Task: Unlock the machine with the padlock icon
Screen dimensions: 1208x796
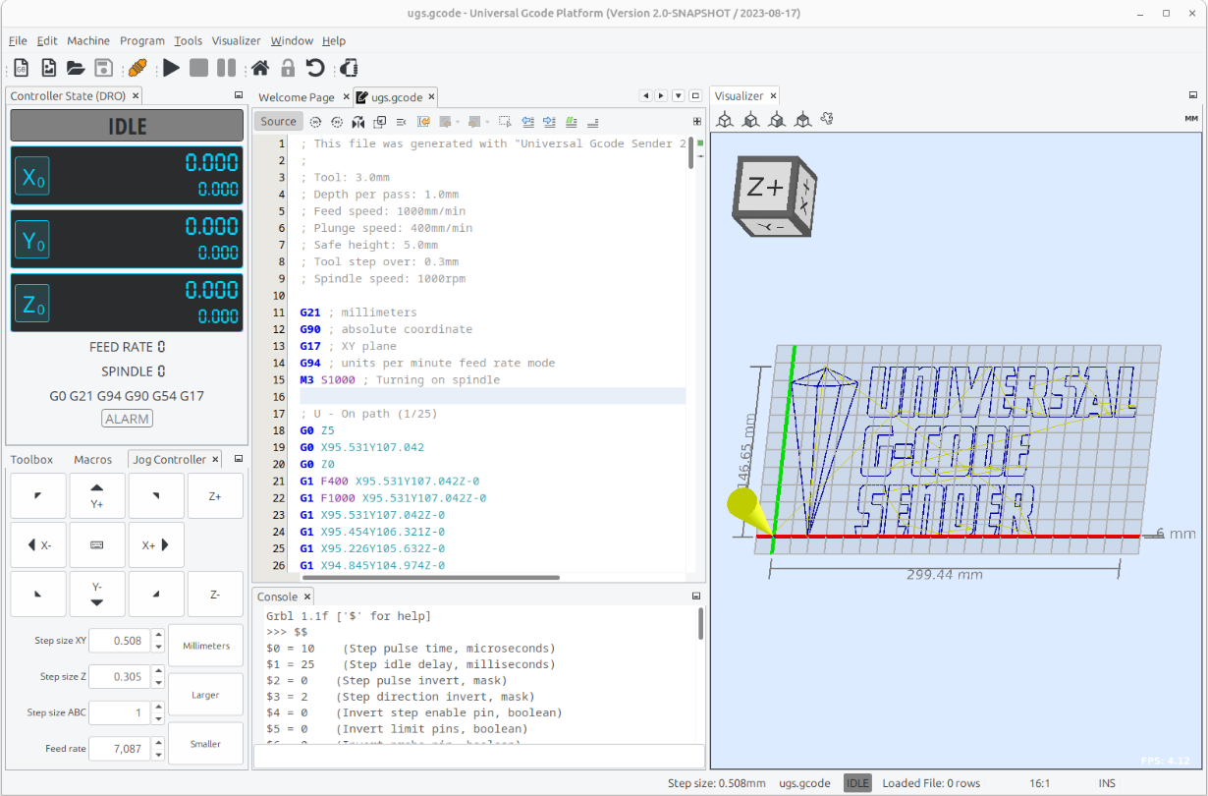Action: pos(285,67)
